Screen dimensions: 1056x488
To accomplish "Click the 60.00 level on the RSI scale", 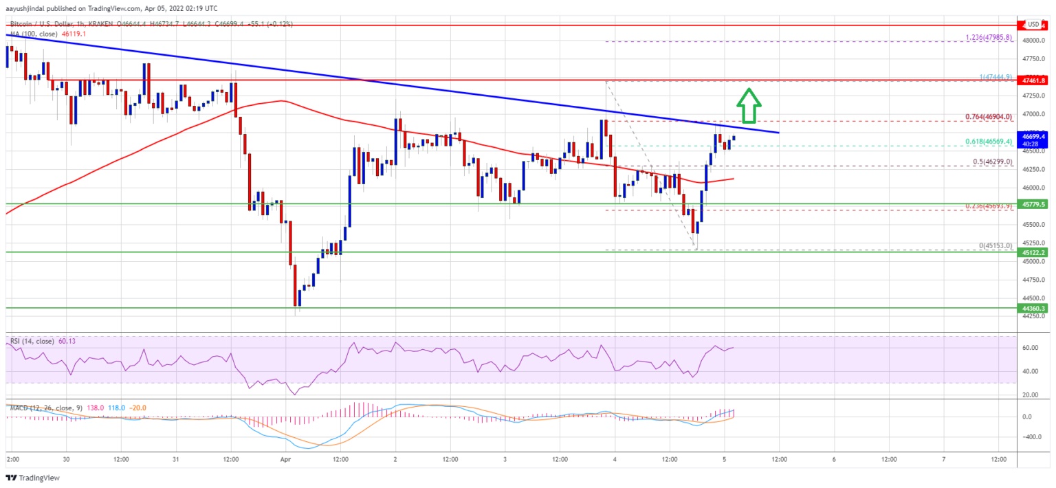I will click(1031, 348).
